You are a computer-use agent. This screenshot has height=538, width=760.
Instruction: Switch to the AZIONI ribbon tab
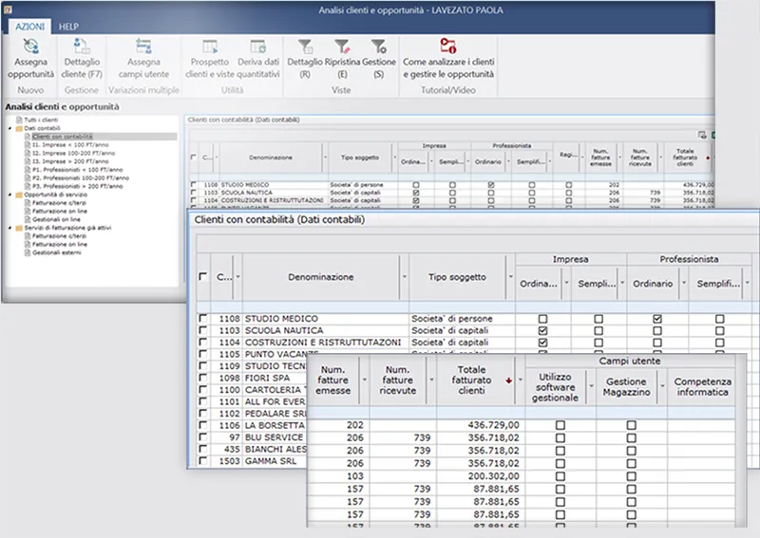click(x=29, y=27)
